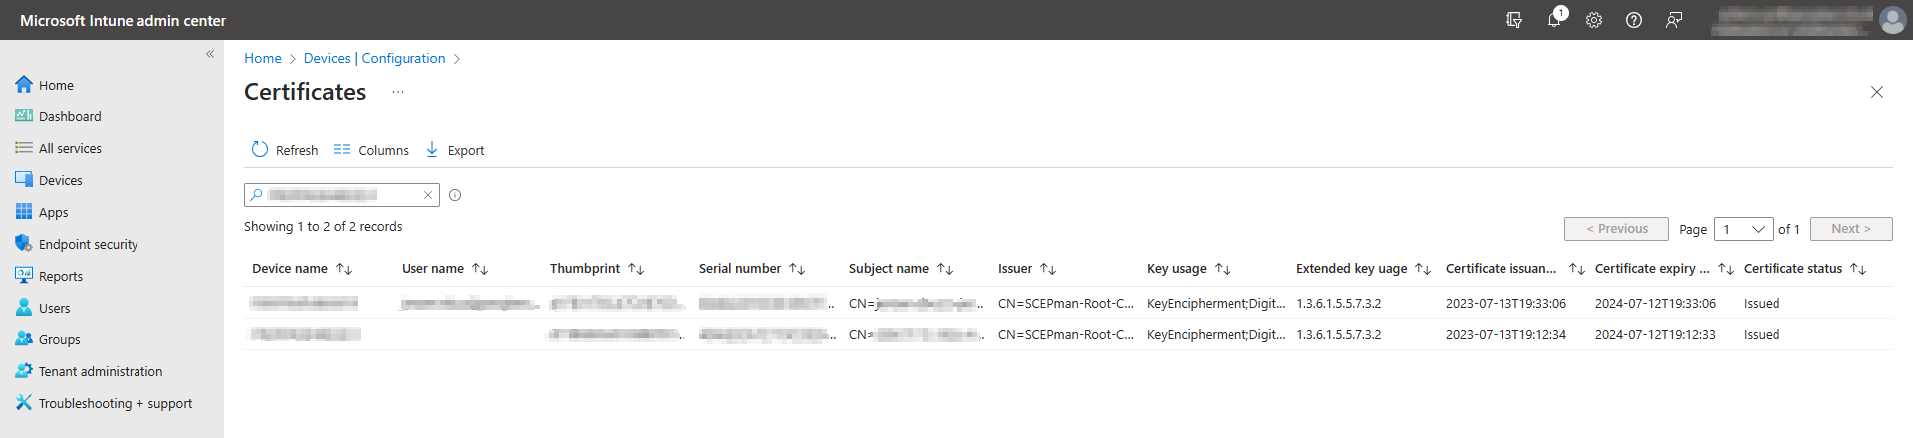
Task: Open the page number dropdown
Action: [x=1743, y=229]
